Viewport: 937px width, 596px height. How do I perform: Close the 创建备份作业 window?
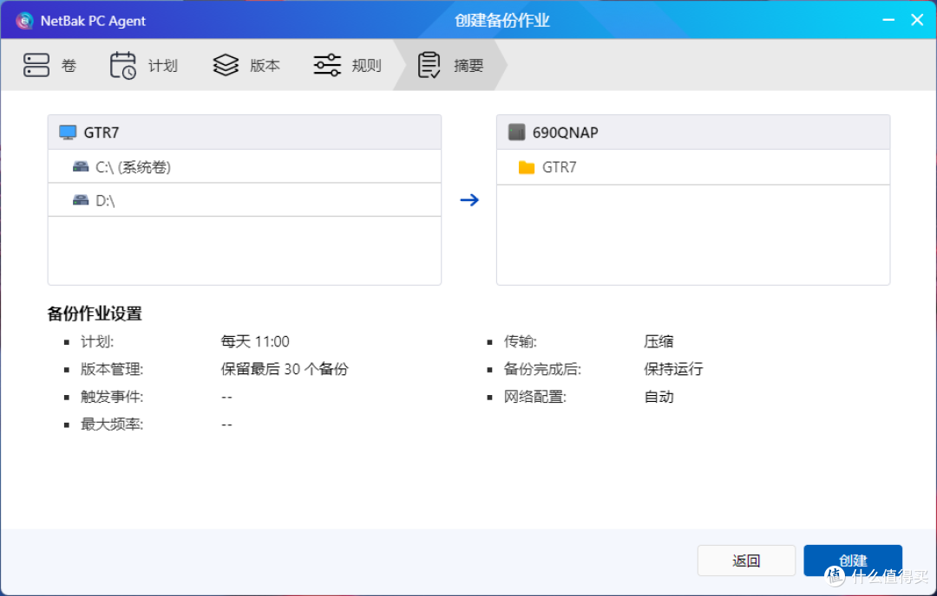click(917, 20)
